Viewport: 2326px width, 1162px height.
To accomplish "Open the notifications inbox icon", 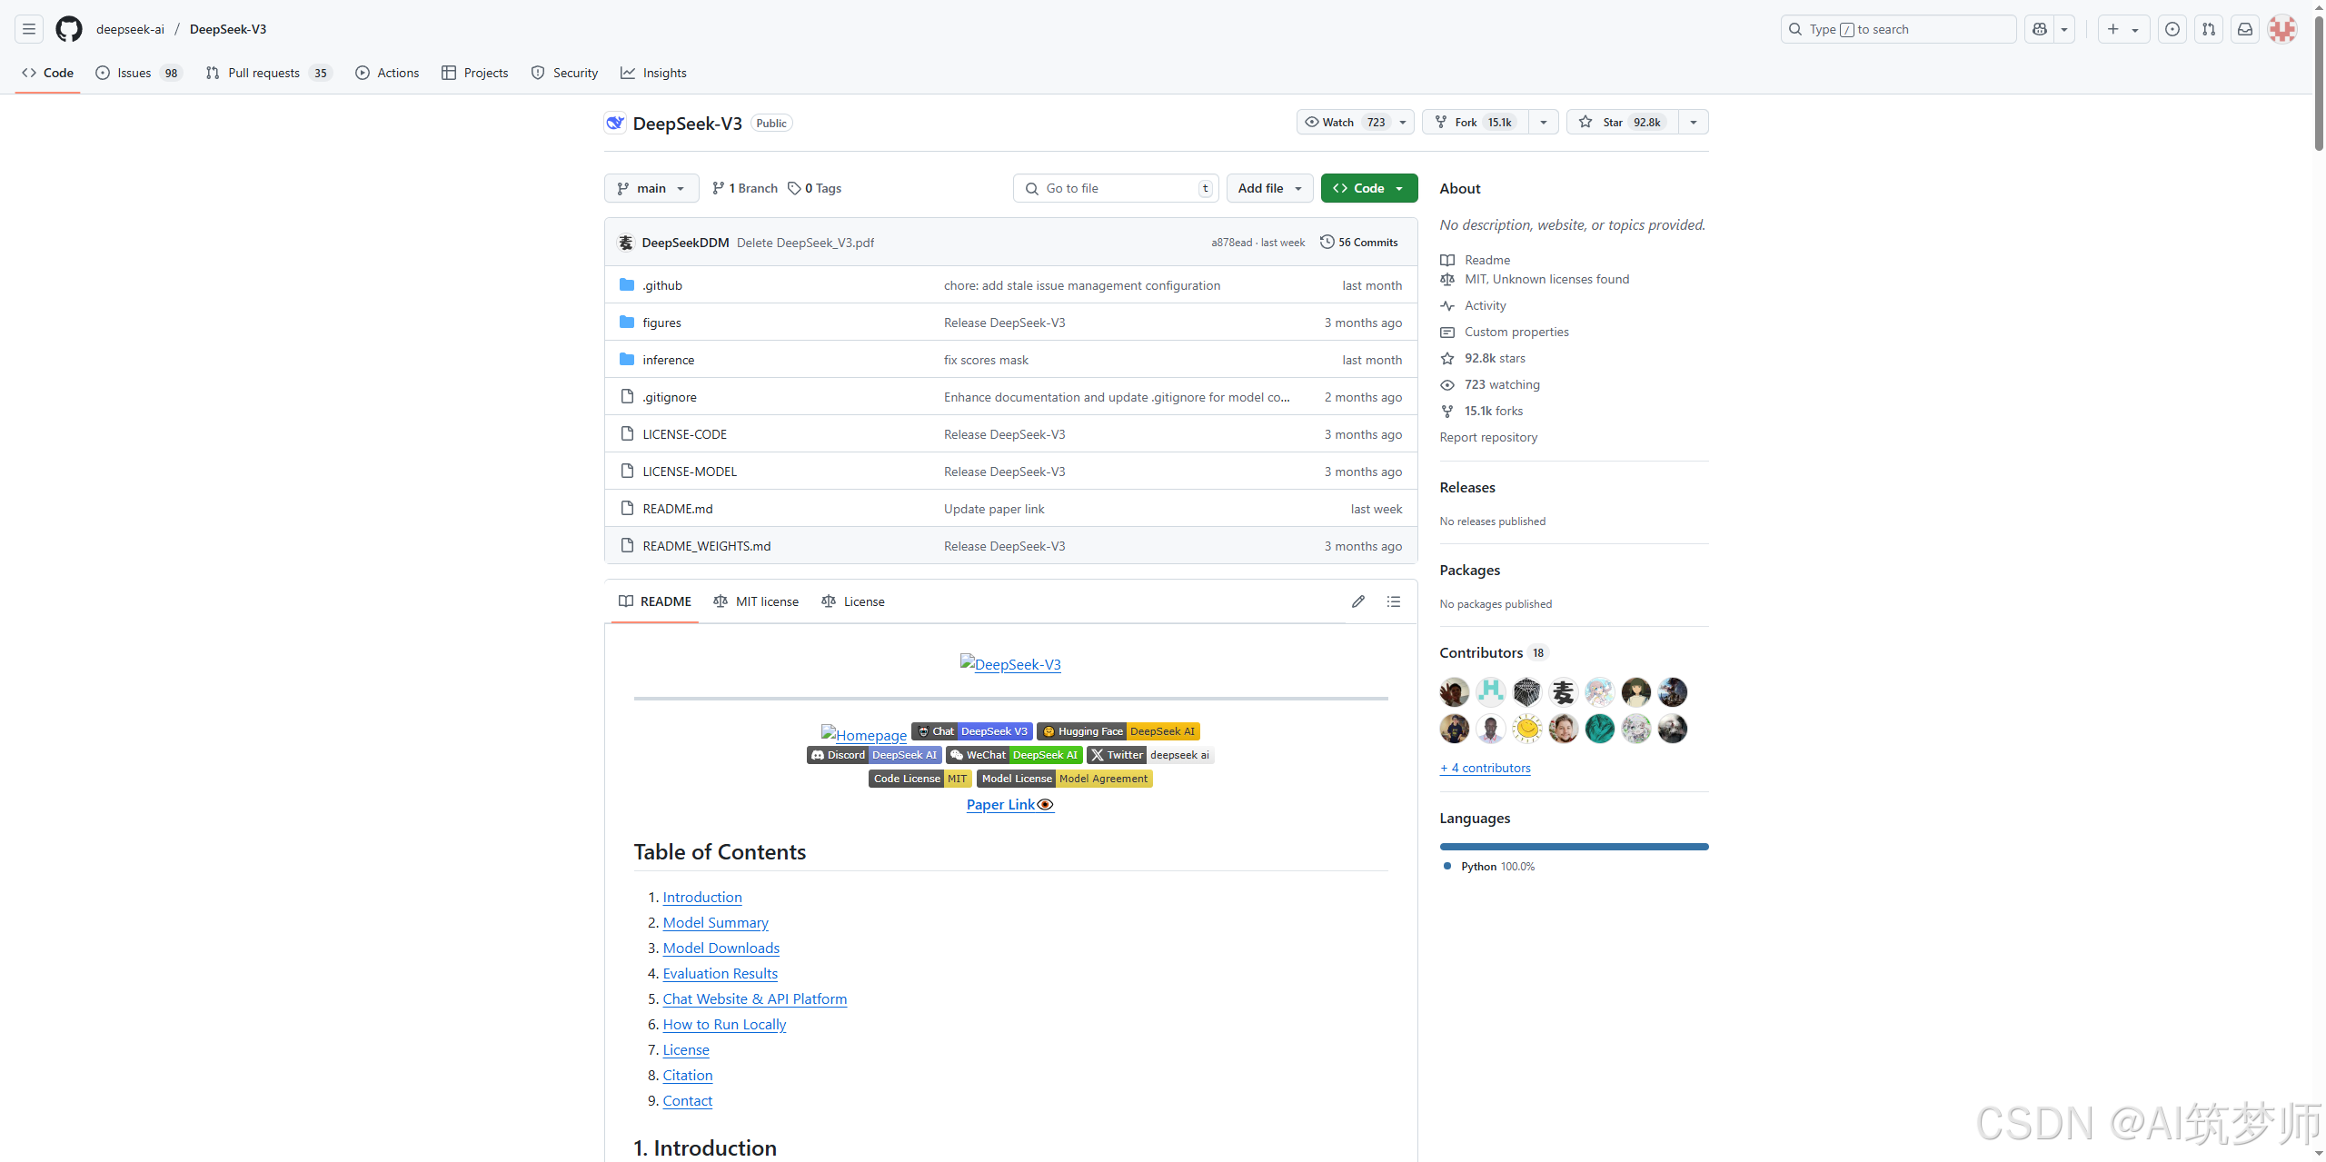I will tap(2245, 29).
